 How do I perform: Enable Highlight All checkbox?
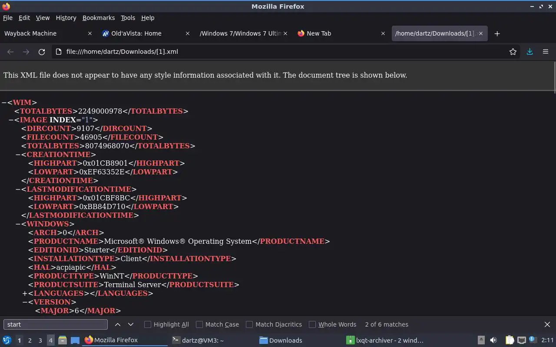(148, 324)
